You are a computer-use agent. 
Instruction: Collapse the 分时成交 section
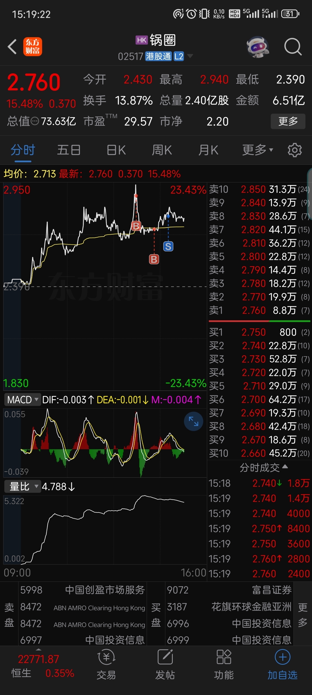tap(263, 467)
